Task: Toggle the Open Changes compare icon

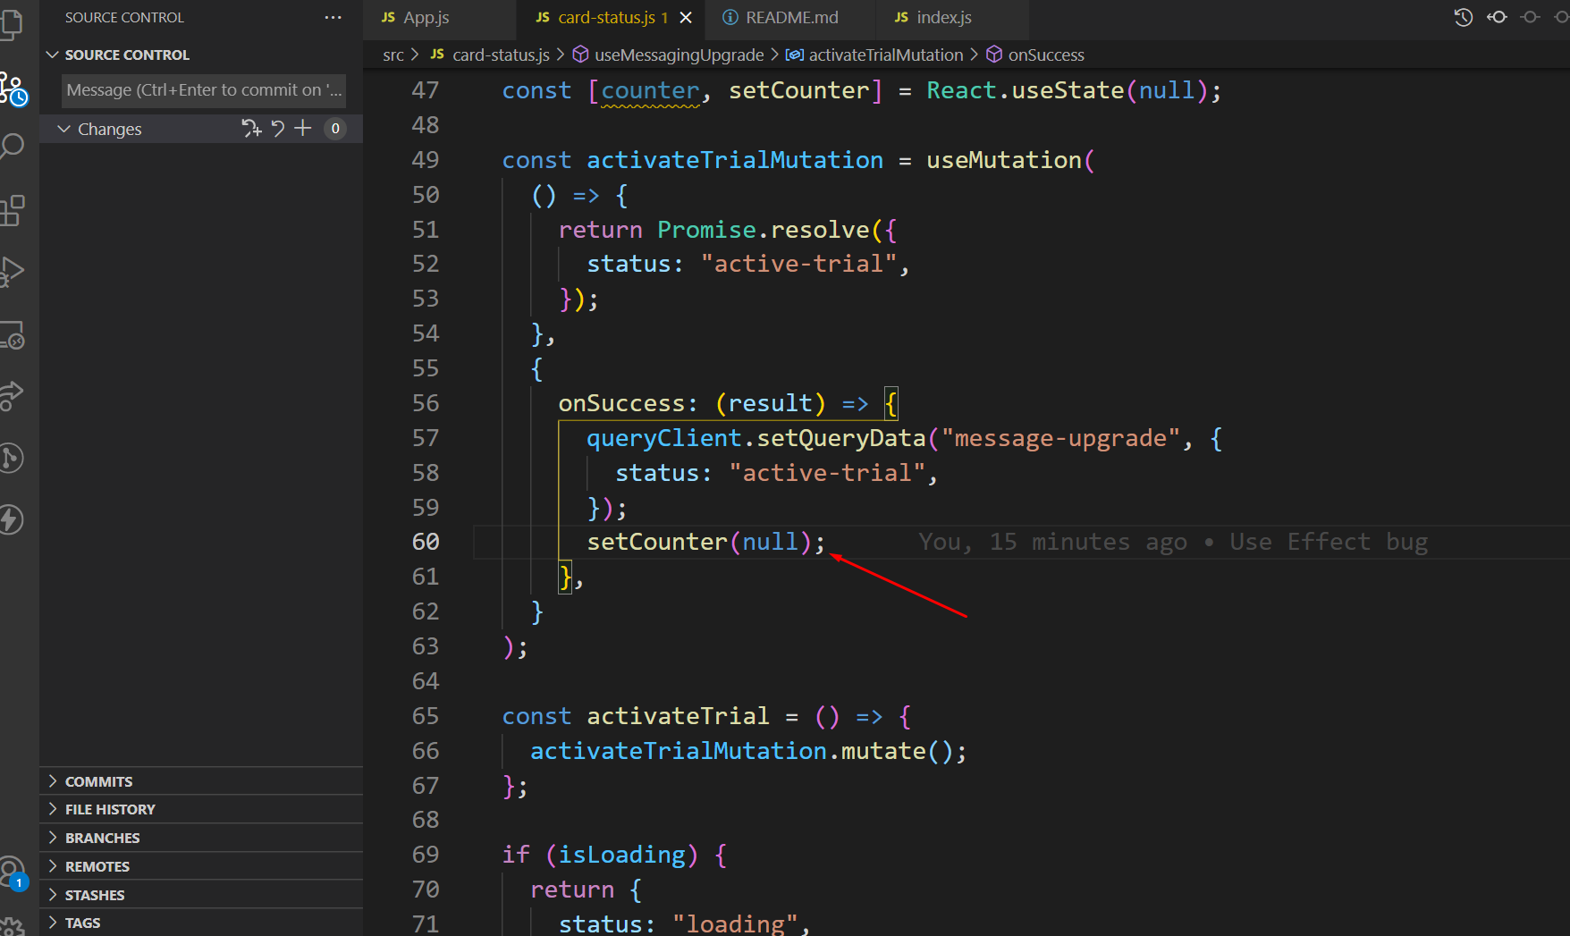Action: tap(1497, 17)
